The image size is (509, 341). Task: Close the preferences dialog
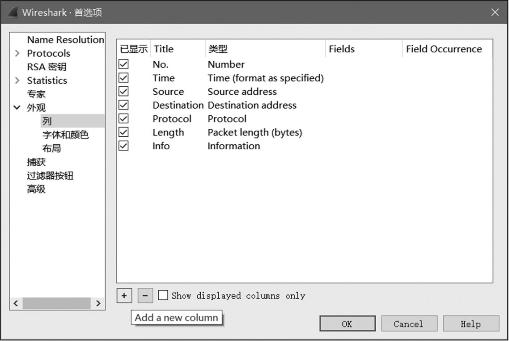coord(495,13)
